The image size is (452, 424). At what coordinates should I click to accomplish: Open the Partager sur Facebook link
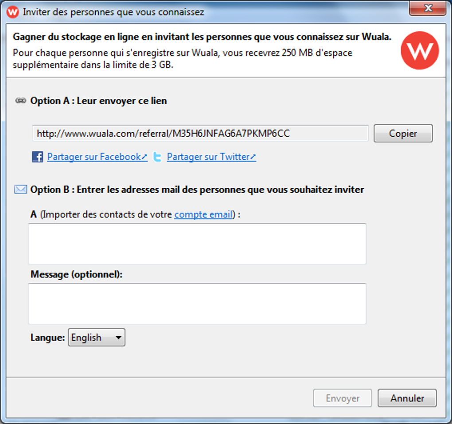coord(97,157)
